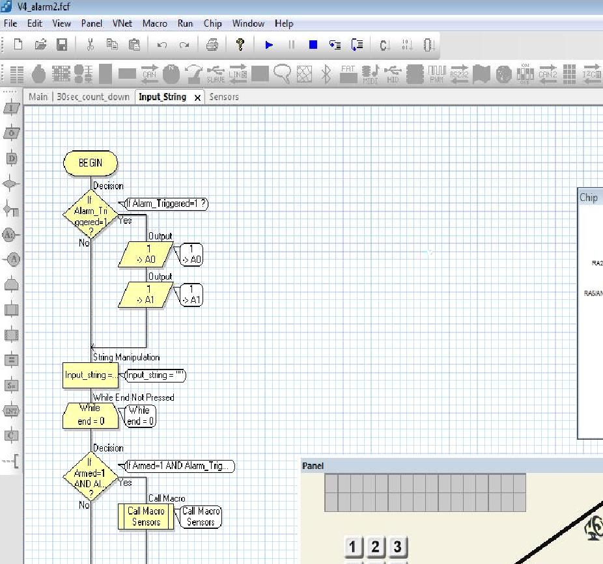Viewport: 603px width, 564px height.
Task: Print the flowchart
Action: tap(212, 45)
